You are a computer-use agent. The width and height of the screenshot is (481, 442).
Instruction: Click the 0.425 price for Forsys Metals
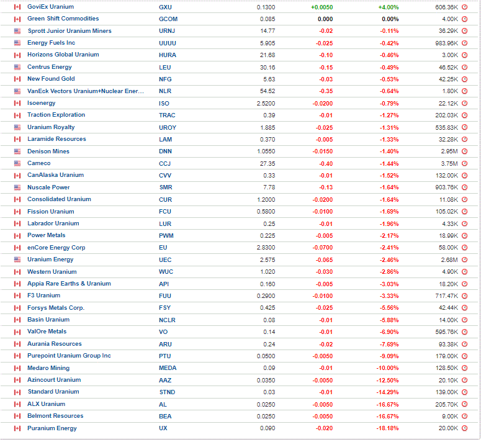click(x=267, y=308)
